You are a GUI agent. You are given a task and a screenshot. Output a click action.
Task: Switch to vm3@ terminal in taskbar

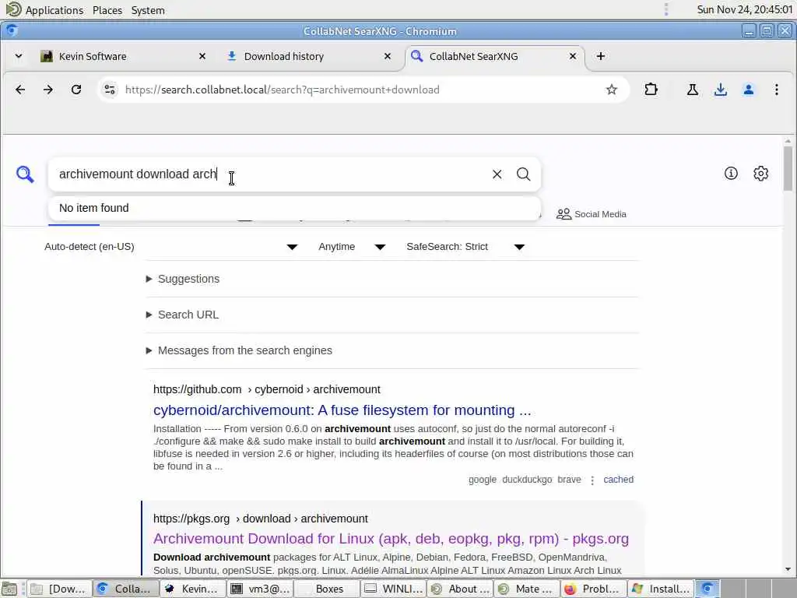pos(260,589)
